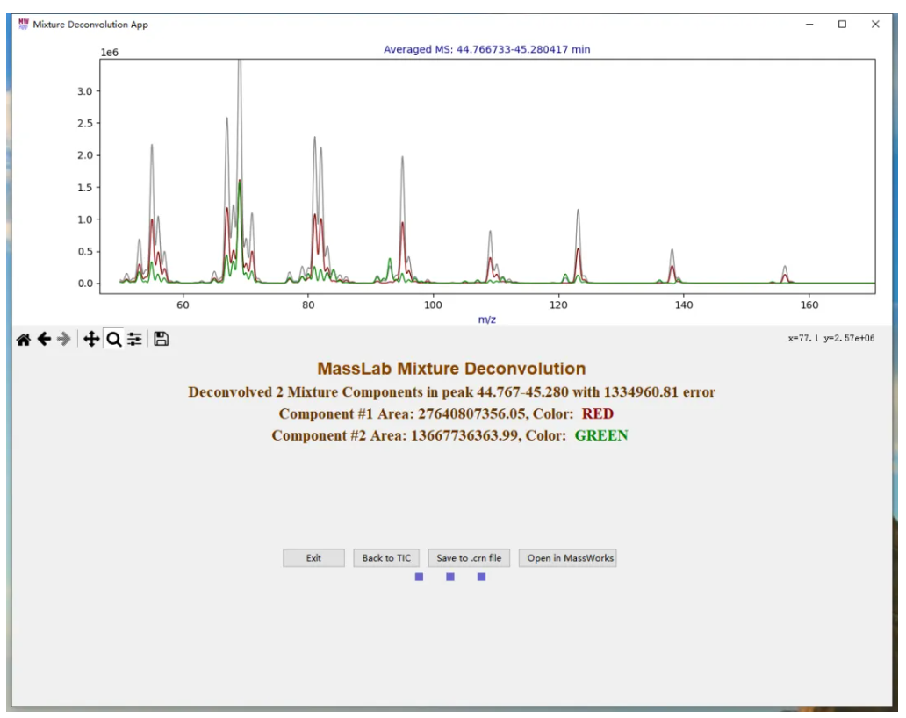Click Save to .crn file button
This screenshot has height=718, width=906.
point(469,558)
